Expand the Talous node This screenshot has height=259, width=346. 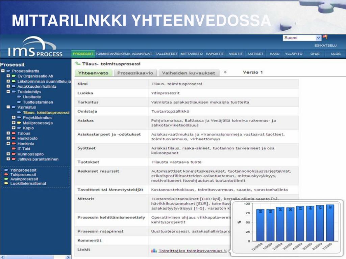click(x=8, y=133)
